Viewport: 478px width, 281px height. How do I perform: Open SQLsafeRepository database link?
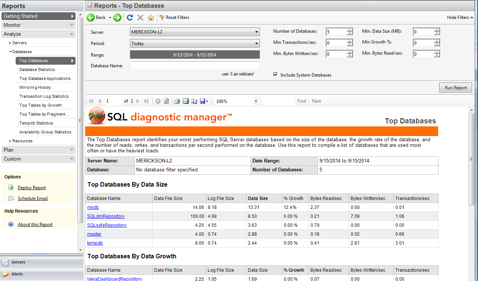click(x=107, y=225)
